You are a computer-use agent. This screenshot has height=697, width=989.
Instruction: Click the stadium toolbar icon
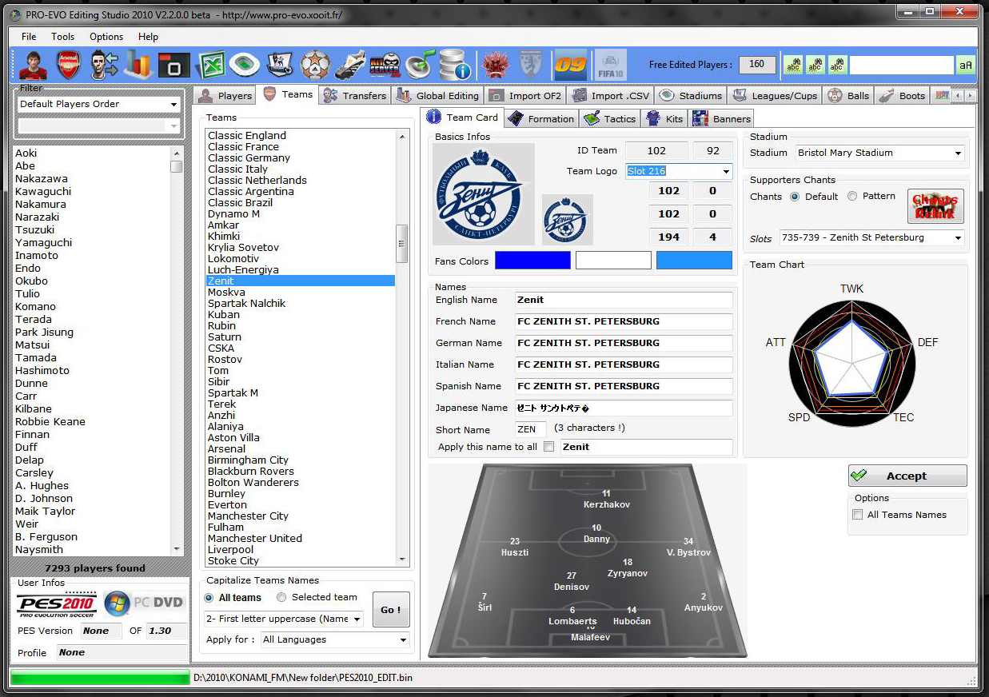click(245, 65)
